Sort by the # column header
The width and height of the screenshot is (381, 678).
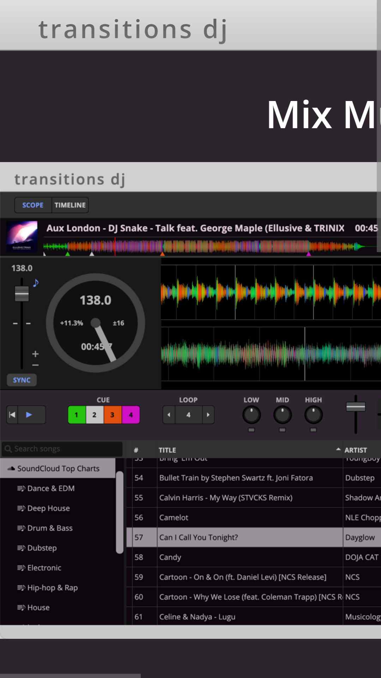[x=136, y=450]
